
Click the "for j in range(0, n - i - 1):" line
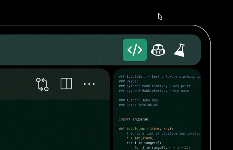[163, 148]
